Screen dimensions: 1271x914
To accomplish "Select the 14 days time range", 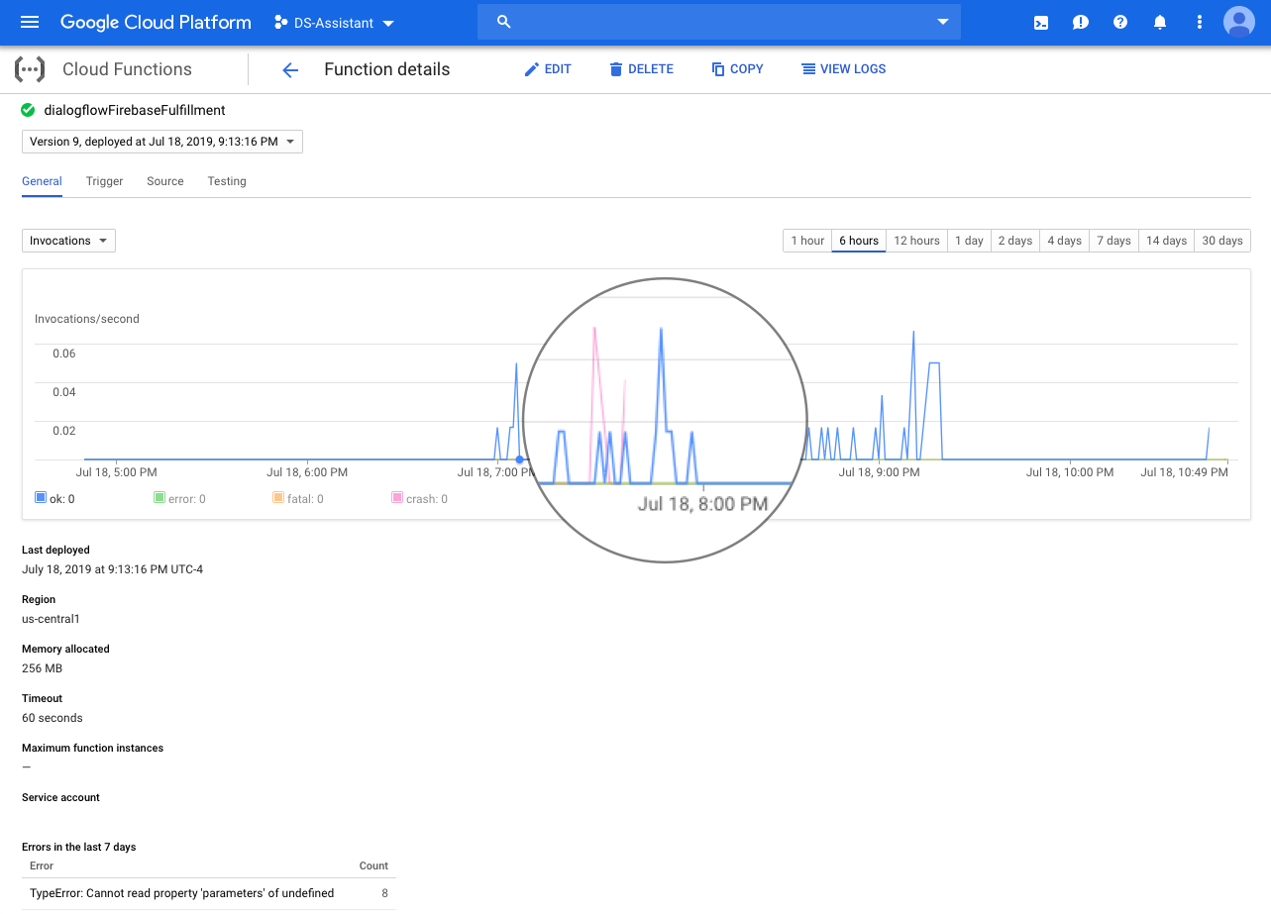I will pyautogui.click(x=1166, y=241).
